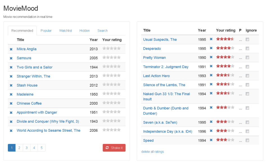Image resolution: width=267 pixels, height=165 pixels.
Task: Open the ellipsis in Terminator 2's P column
Action: (x=240, y=68)
